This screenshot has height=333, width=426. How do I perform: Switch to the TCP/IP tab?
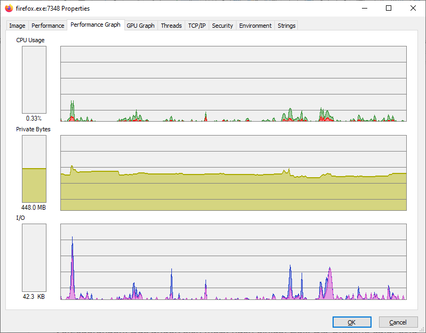pos(196,26)
